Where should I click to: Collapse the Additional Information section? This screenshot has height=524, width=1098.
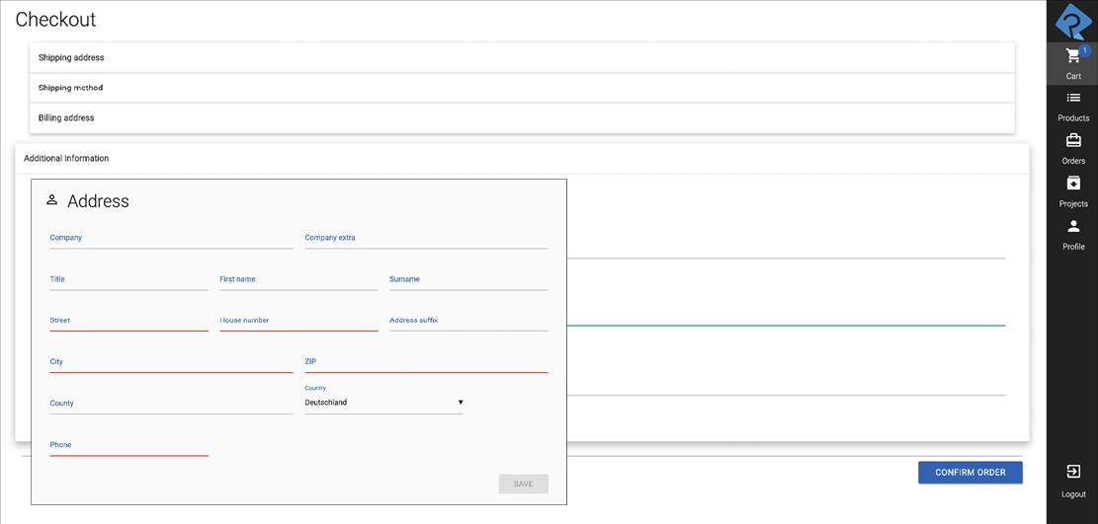point(522,159)
